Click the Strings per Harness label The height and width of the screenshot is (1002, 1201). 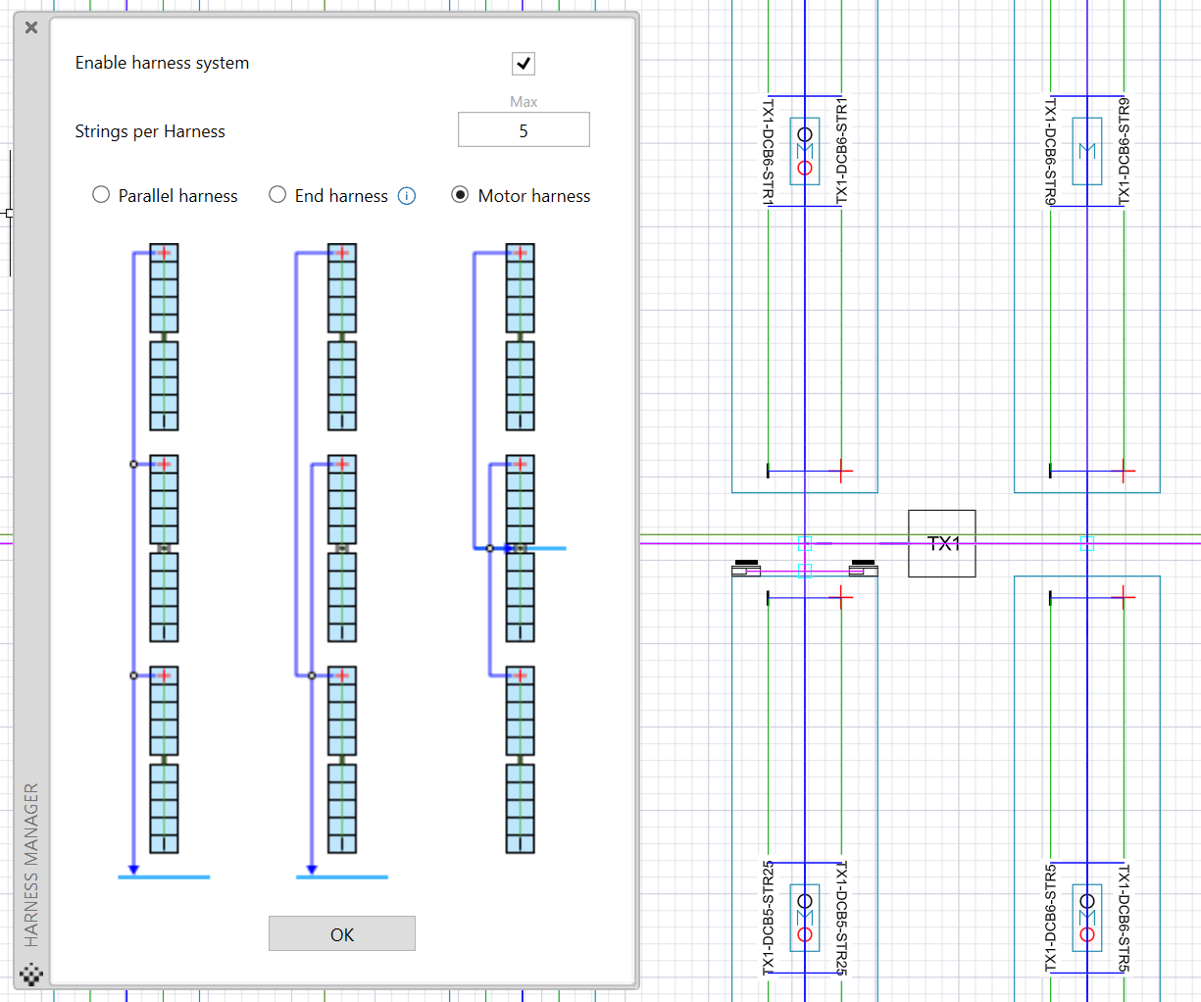(150, 131)
